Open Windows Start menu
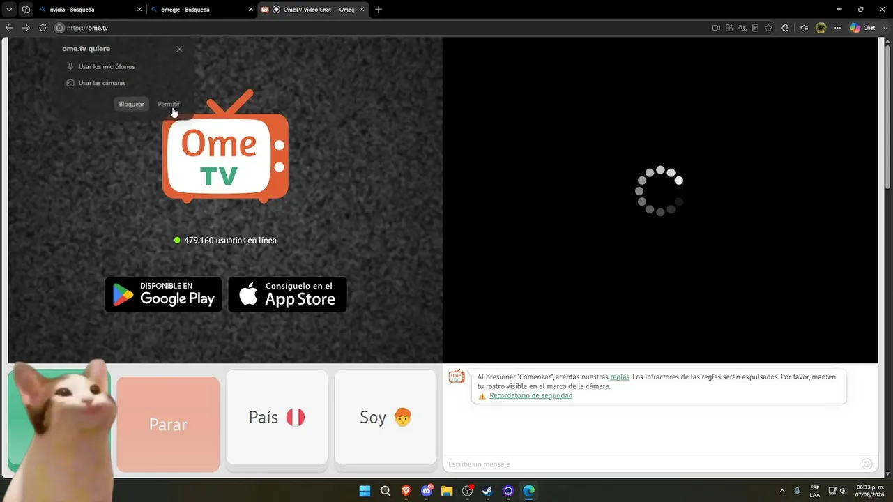Screen dimensions: 893x502 point(365,491)
